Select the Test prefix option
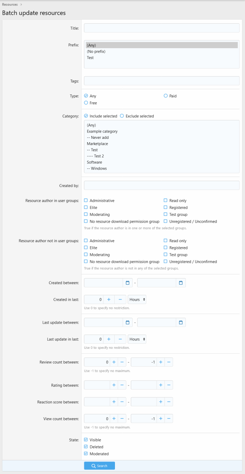This screenshot has height=474, width=245. [x=91, y=58]
